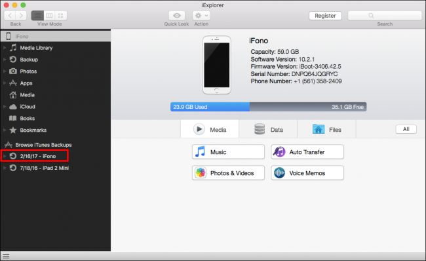Click the Data tab database icon
The height and width of the screenshot is (261, 426).
point(260,129)
